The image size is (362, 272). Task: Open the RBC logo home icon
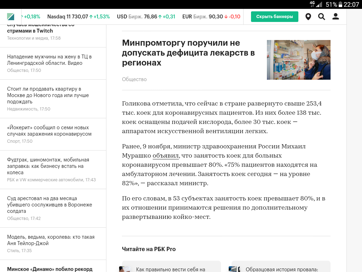11,17
